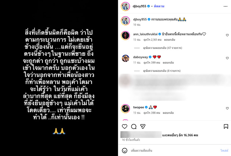Open the djboy955 header profile picture
Viewport: 231px width, 156px height.
[125, 6]
